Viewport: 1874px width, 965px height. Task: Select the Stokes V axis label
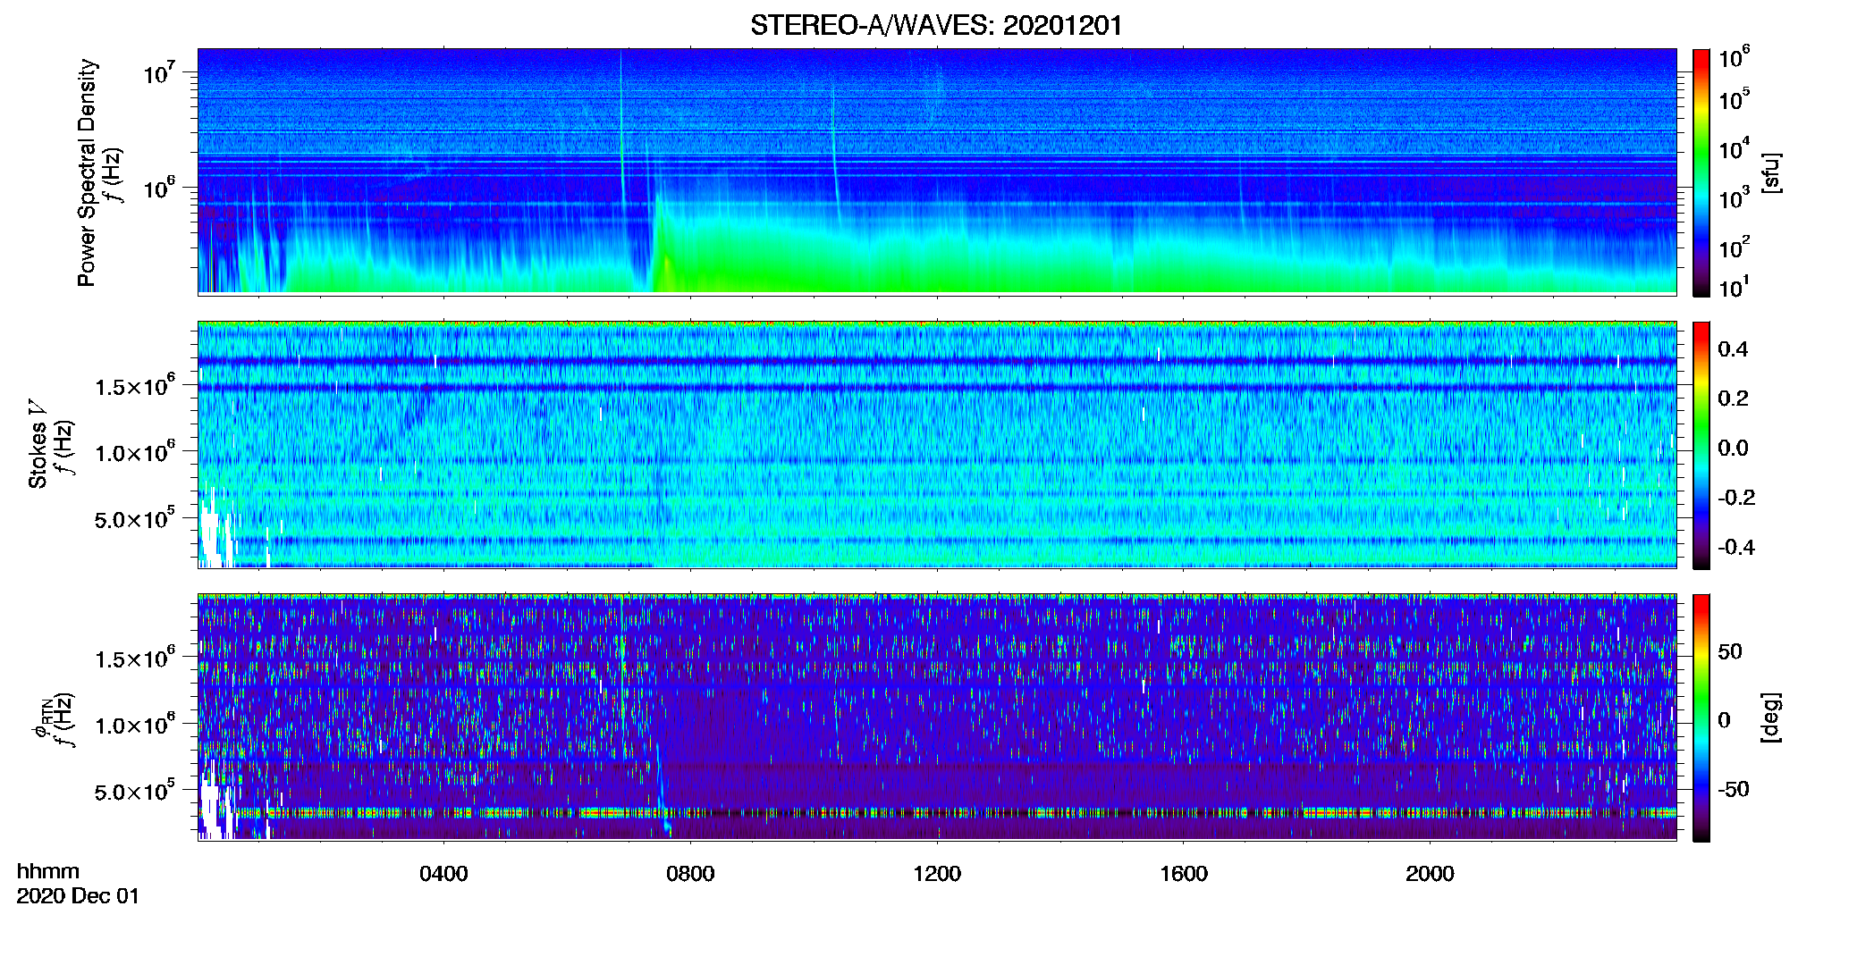(38, 444)
